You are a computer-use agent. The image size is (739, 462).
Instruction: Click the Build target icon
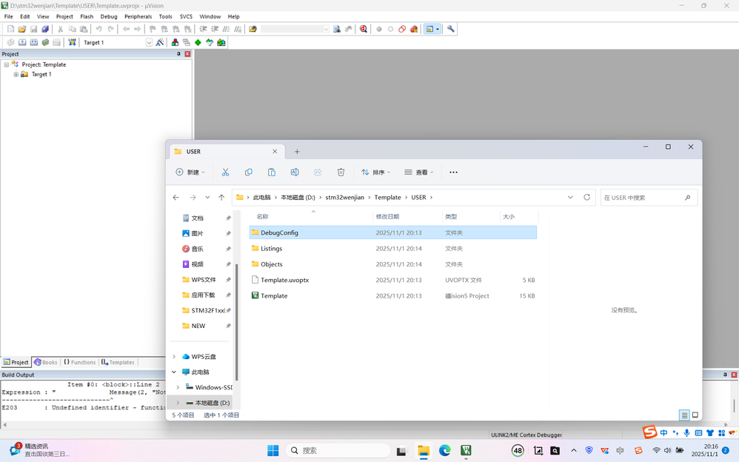coord(22,42)
